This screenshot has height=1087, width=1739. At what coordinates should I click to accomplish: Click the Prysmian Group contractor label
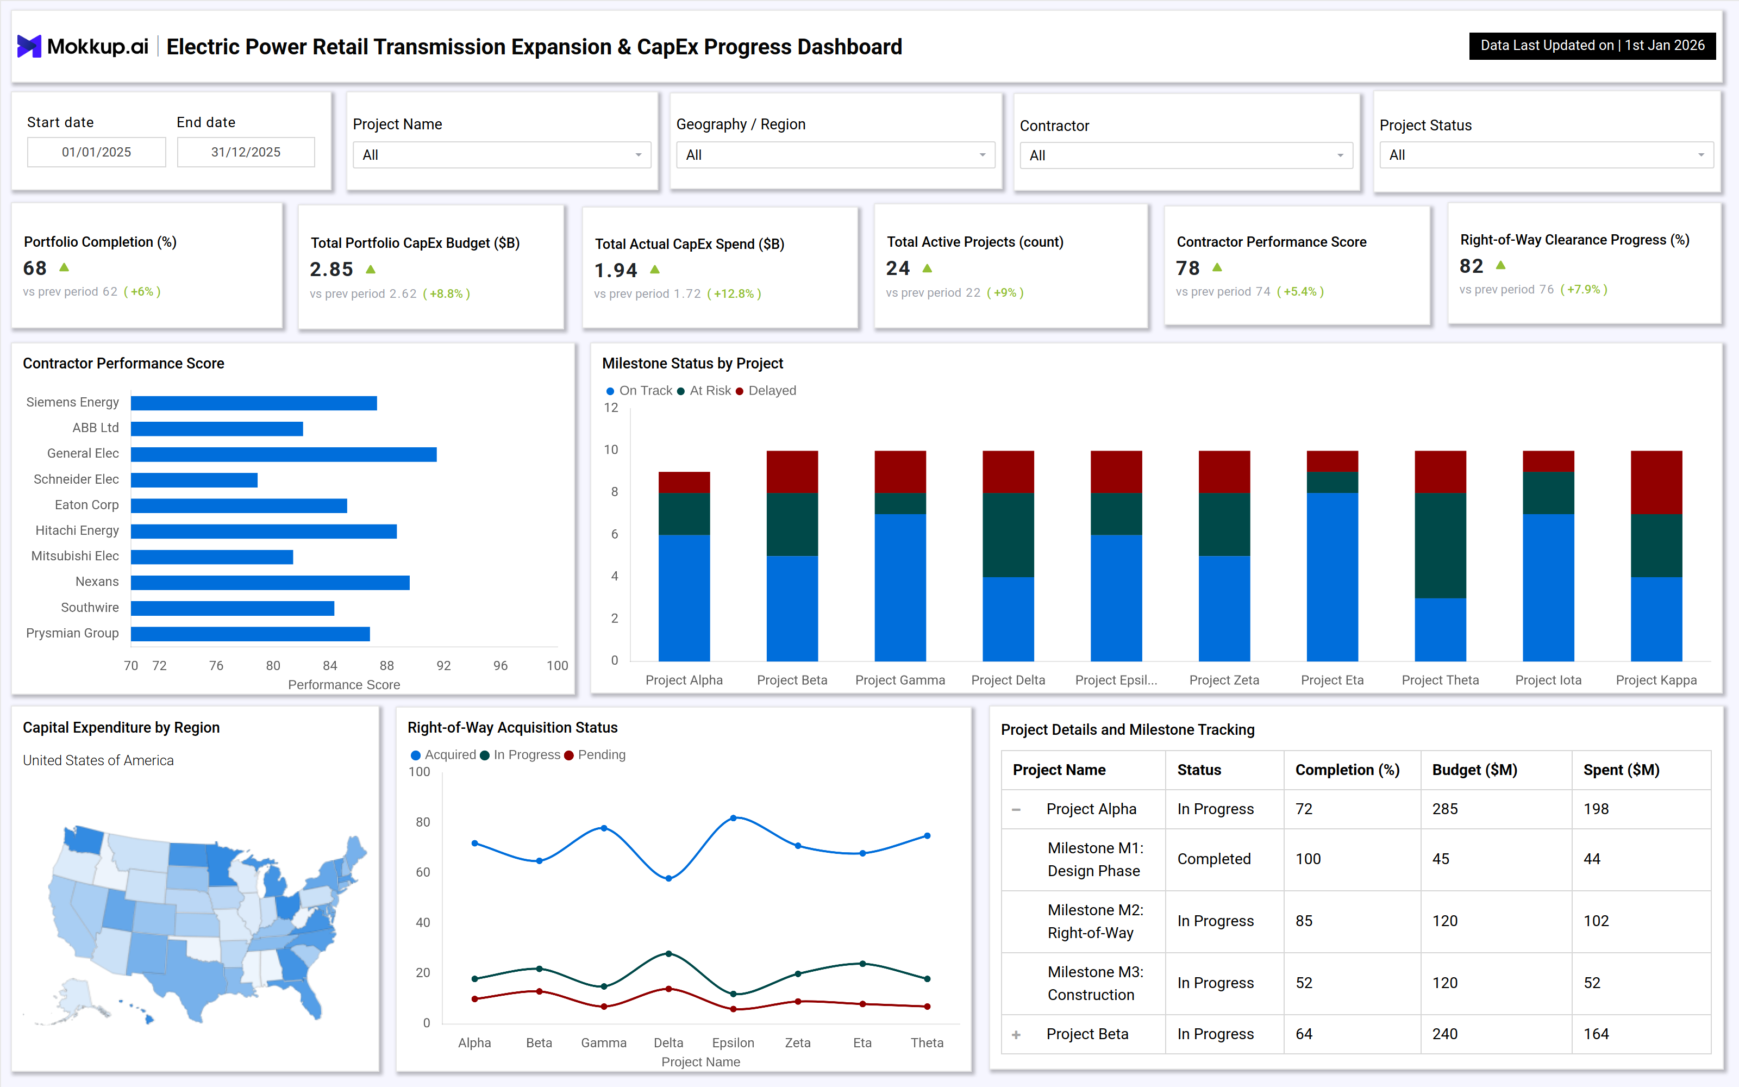click(x=72, y=633)
